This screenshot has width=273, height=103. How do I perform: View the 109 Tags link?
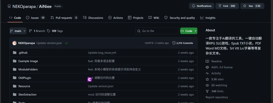(x=55, y=31)
